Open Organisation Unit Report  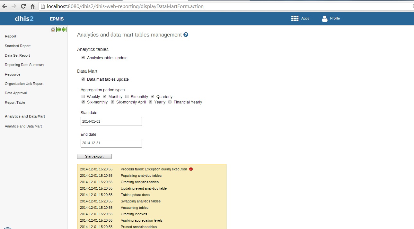pyautogui.click(x=24, y=84)
